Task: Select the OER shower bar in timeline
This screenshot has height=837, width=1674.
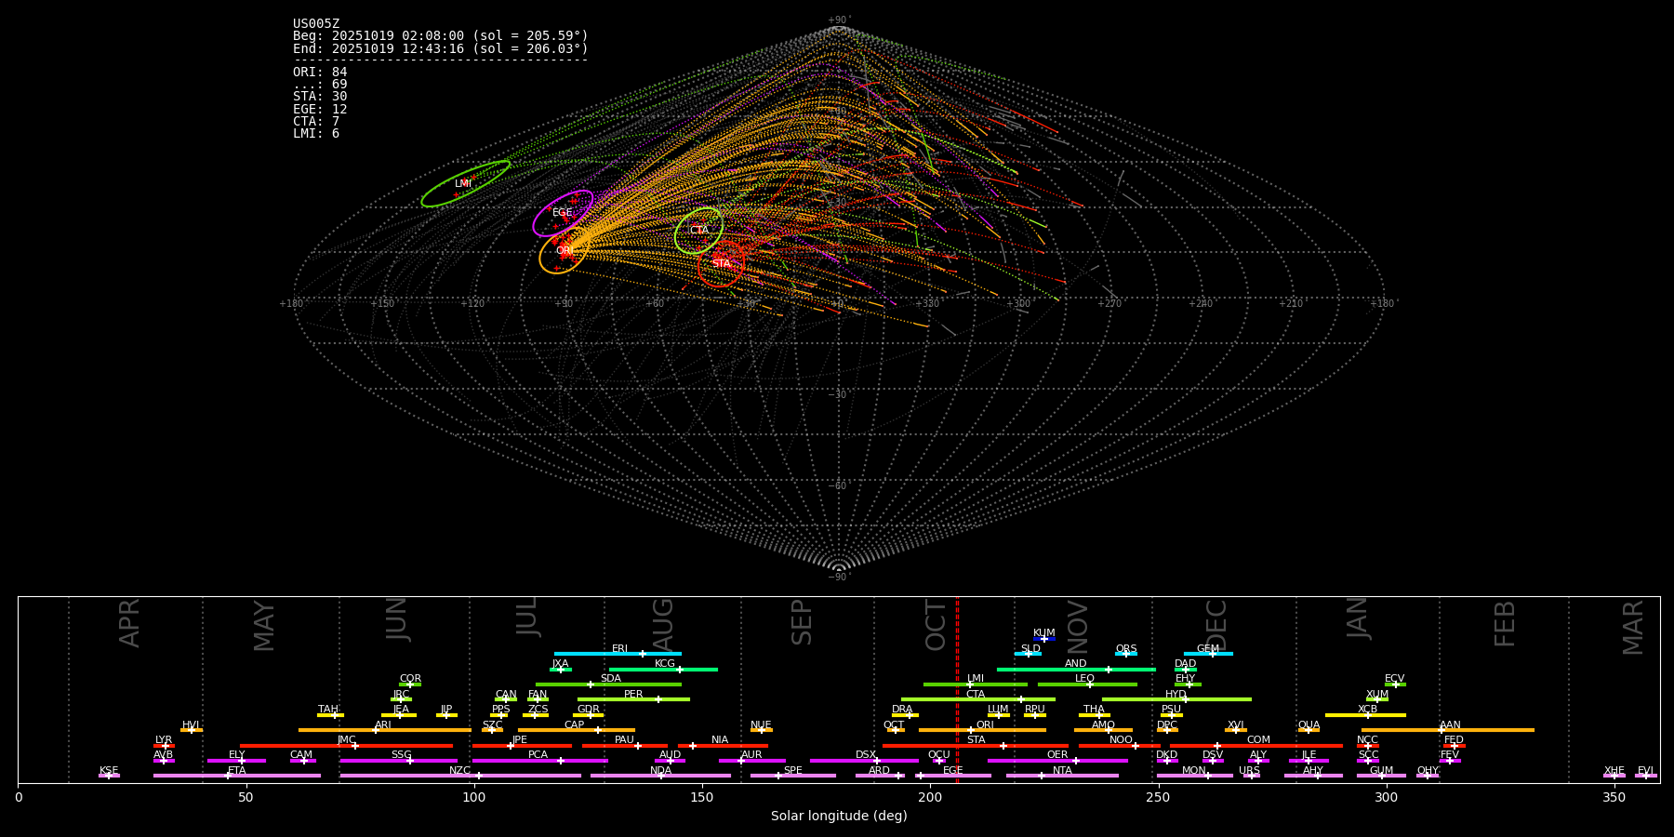Action: 1057,761
